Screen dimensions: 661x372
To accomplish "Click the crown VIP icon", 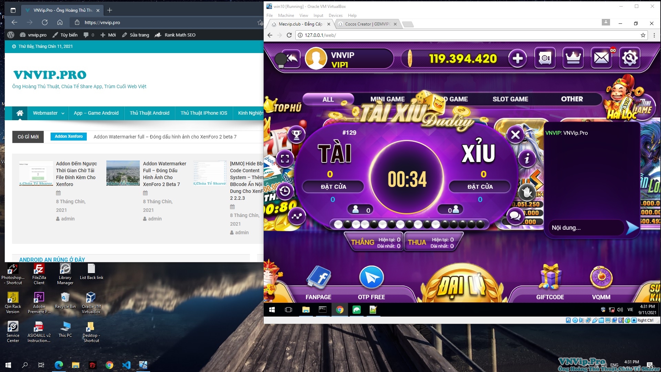I will coord(573,58).
